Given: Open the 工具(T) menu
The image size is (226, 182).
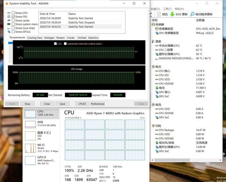Looking at the screenshot, I should 167,9.
